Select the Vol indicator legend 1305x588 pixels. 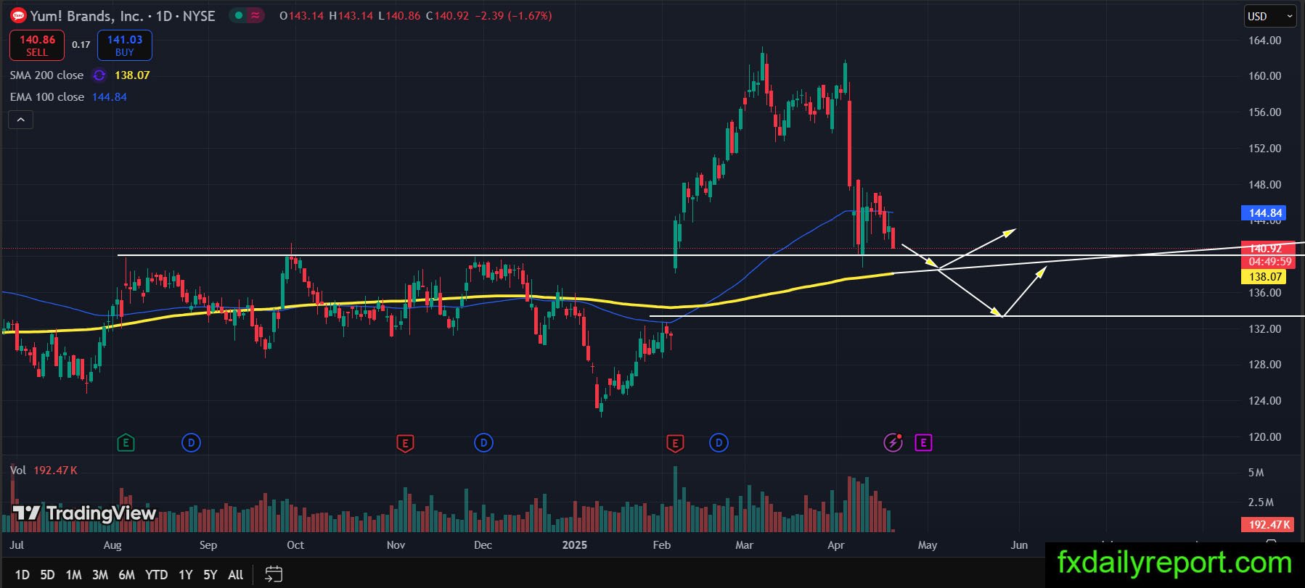(18, 471)
